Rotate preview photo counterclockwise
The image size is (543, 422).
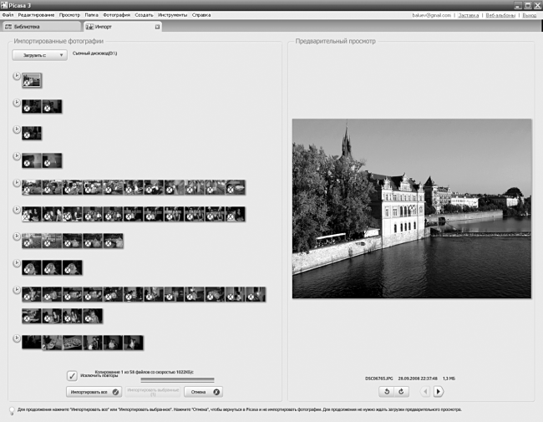tap(387, 392)
